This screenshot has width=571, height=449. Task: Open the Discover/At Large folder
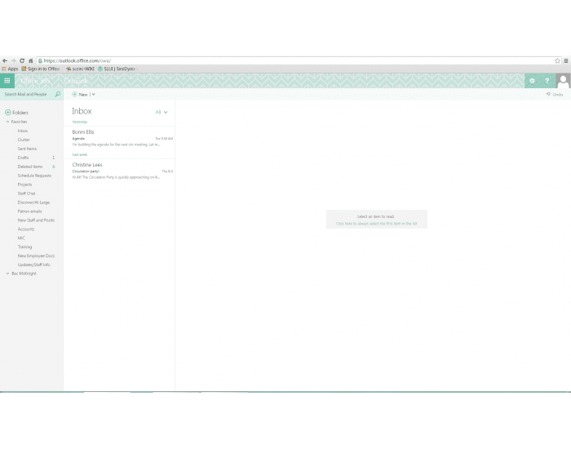(33, 202)
